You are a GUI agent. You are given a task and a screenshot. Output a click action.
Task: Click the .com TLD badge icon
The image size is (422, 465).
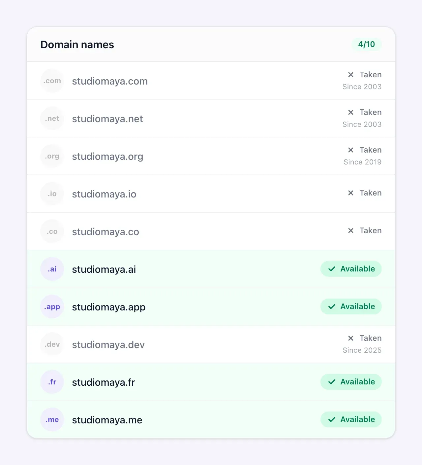(52, 81)
